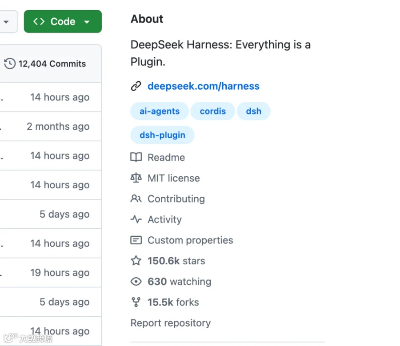
Task: Click the '2 months ago' timestamp
Action: [58, 127]
